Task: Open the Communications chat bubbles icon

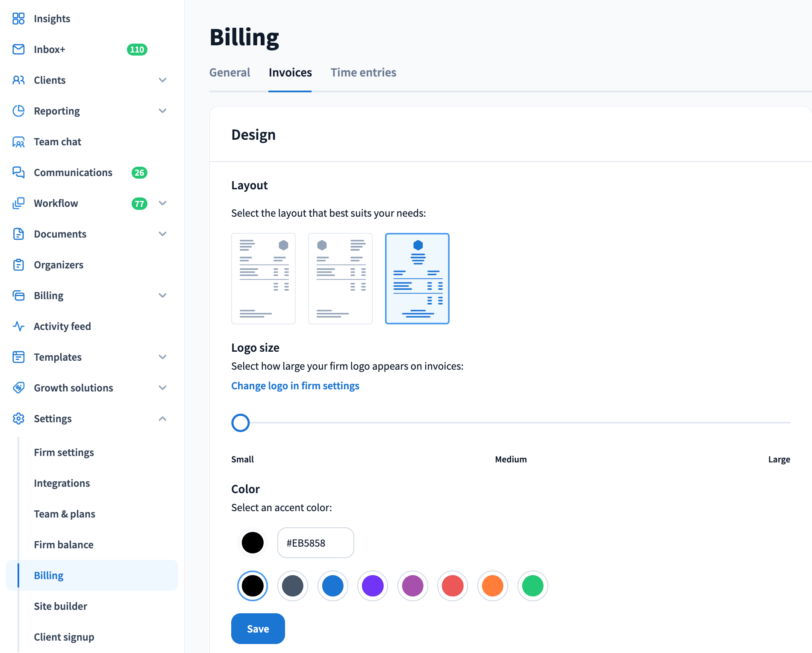Action: tap(18, 173)
